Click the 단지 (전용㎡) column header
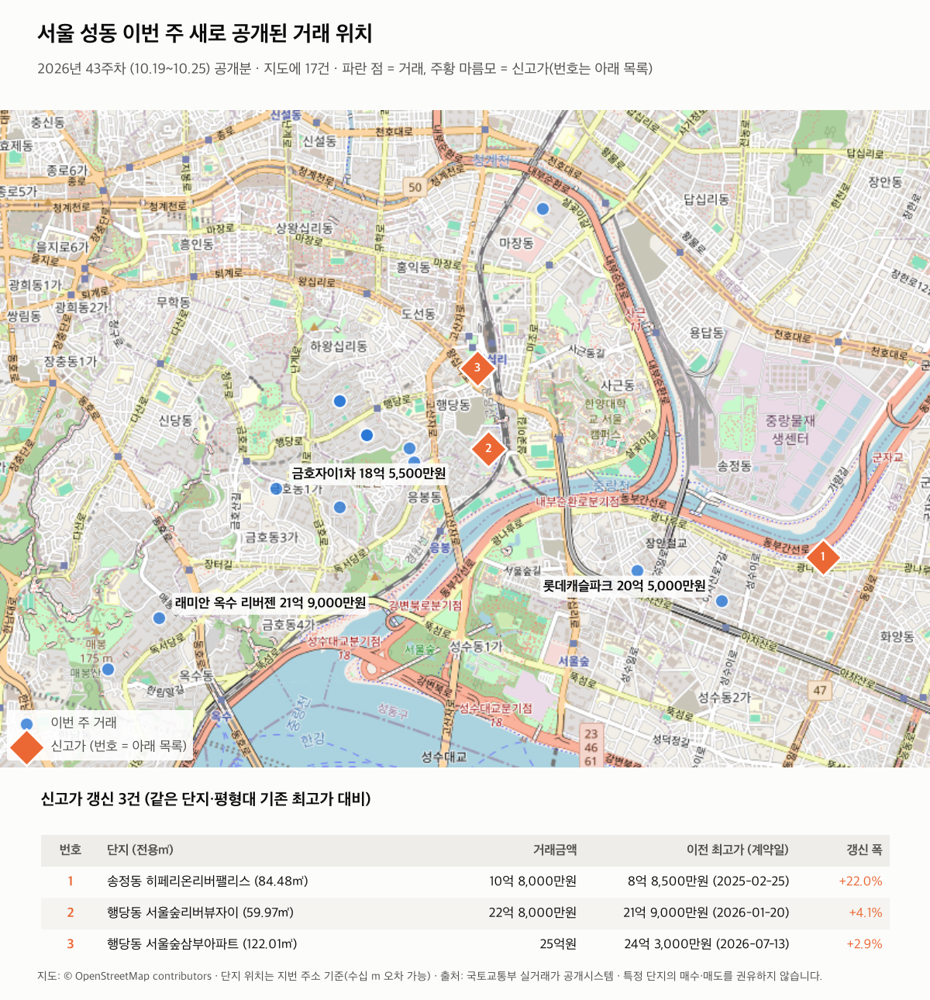This screenshot has height=1000, width=930. [x=140, y=850]
